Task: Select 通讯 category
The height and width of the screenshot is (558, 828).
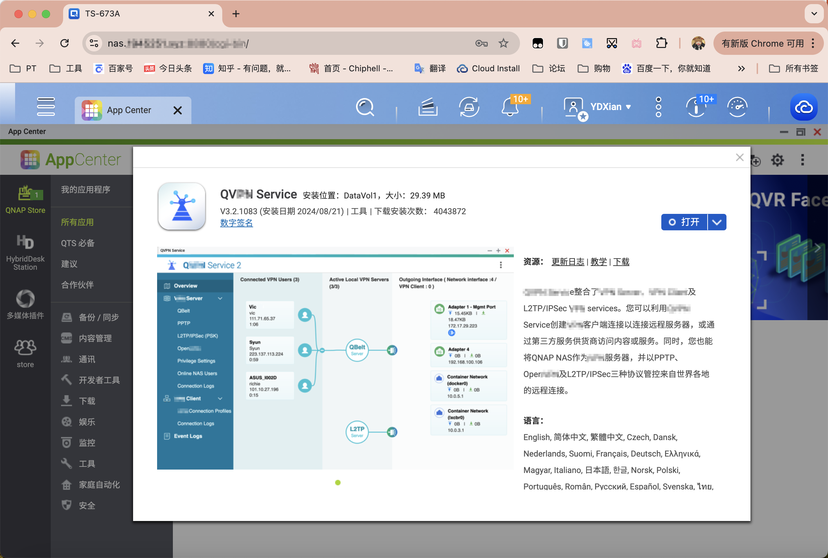Action: point(78,359)
